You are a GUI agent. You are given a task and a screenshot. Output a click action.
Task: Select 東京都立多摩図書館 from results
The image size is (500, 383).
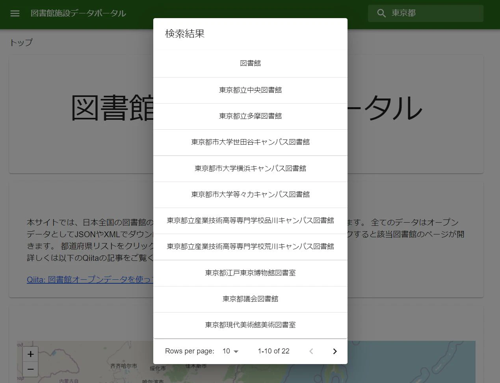point(250,116)
